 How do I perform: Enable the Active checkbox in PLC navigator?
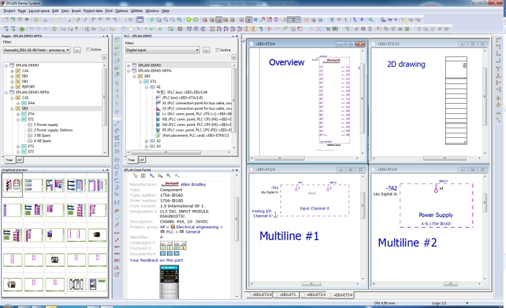pos(218,50)
